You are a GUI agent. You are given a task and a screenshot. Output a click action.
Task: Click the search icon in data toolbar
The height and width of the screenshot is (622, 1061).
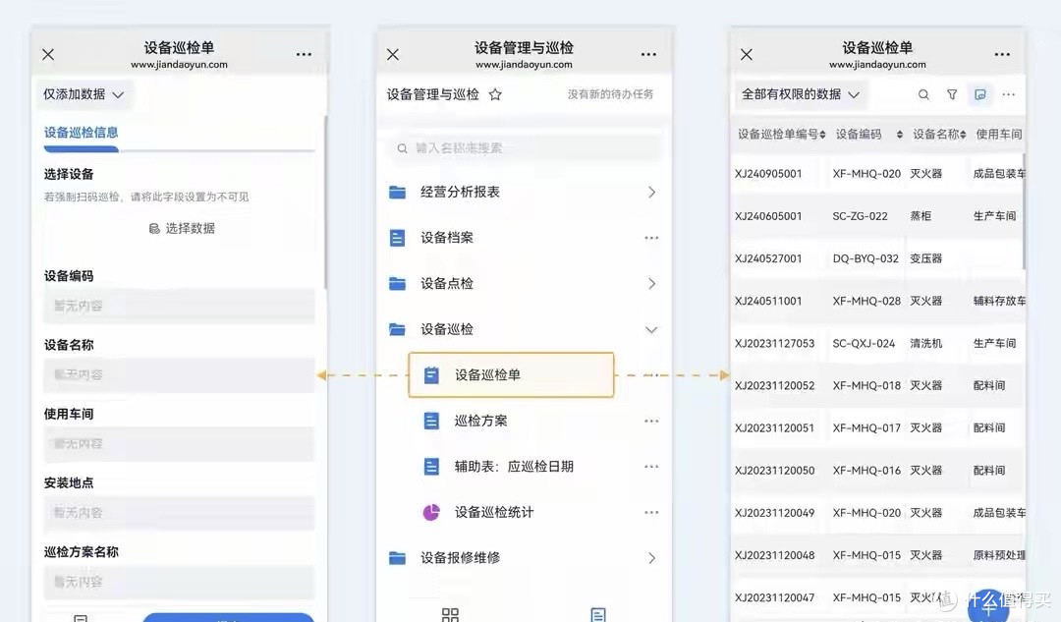click(x=922, y=94)
